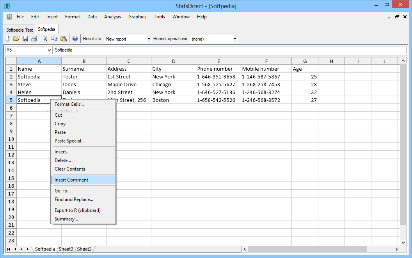Select column G header
Screen dimensions: 412x258
click(x=305, y=61)
